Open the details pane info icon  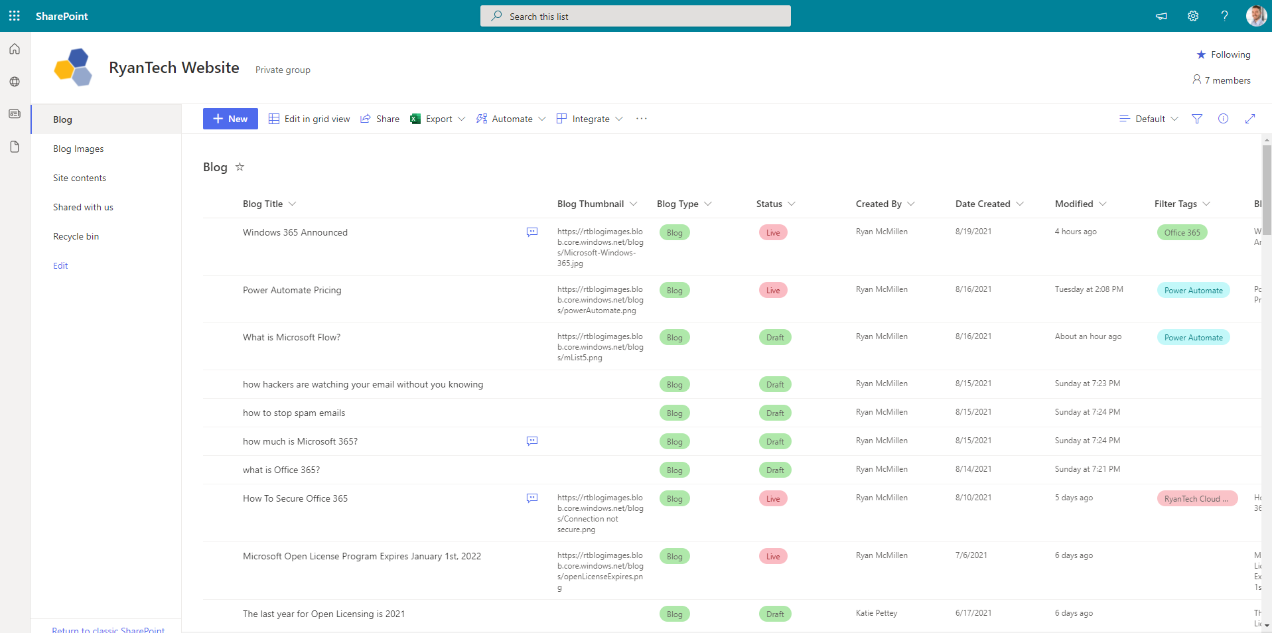point(1224,119)
